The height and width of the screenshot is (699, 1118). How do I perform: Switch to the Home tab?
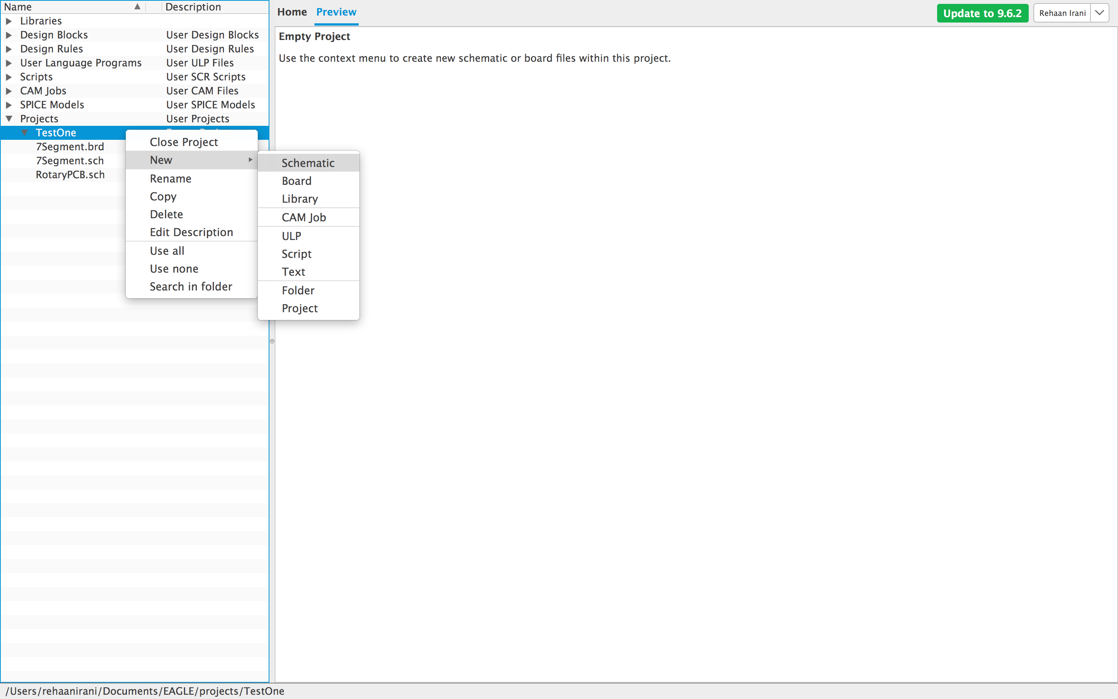[x=292, y=12]
